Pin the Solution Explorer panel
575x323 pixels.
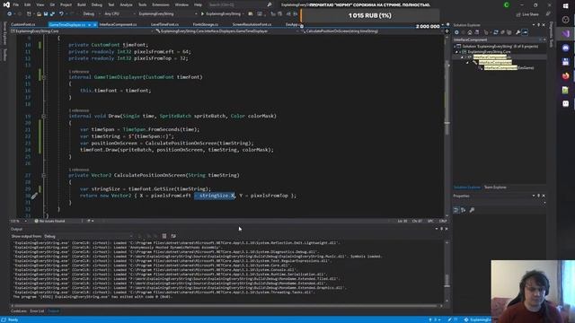click(x=538, y=25)
